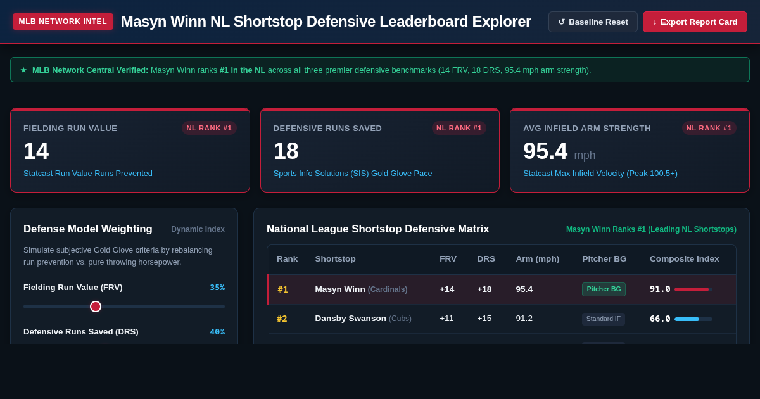Click the +18 DRS cell for Winn

tap(484, 289)
